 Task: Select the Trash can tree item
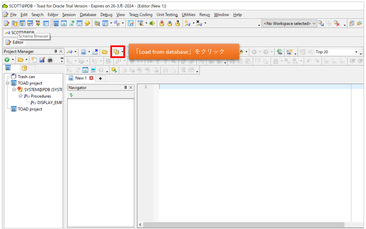pyautogui.click(x=26, y=77)
